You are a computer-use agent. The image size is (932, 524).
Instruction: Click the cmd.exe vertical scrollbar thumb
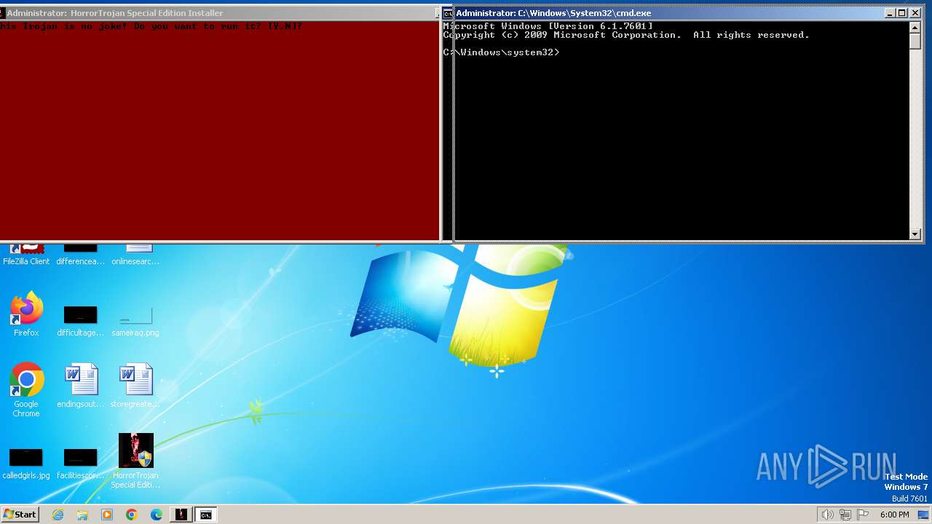(x=915, y=41)
